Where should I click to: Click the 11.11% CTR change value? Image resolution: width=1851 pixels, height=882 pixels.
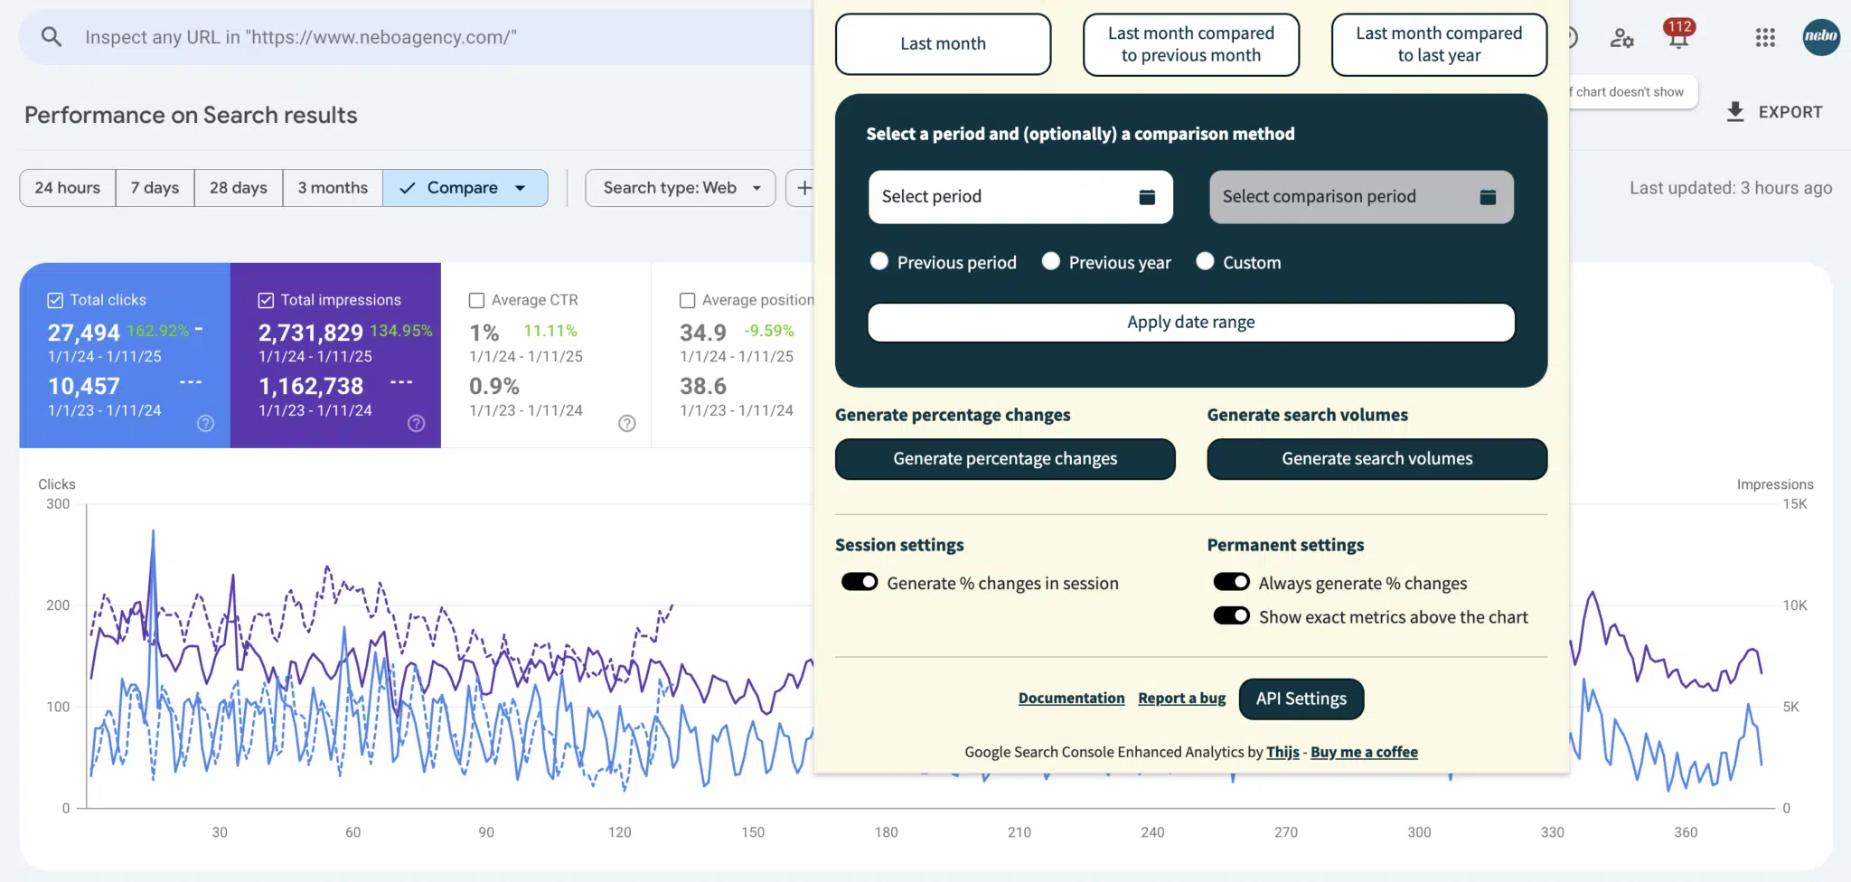pyautogui.click(x=550, y=331)
